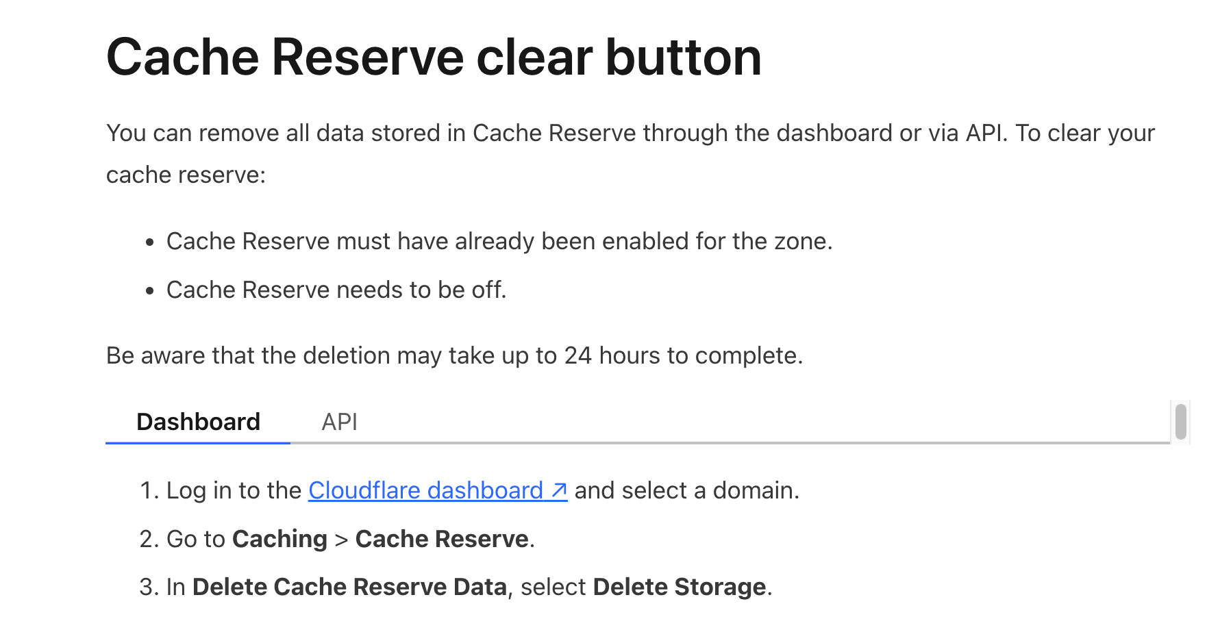Select the Dashboard tab

click(198, 422)
